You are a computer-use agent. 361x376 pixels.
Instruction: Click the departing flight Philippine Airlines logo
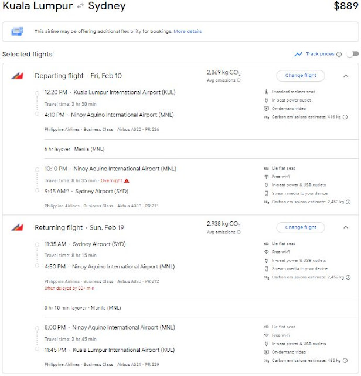click(17, 76)
